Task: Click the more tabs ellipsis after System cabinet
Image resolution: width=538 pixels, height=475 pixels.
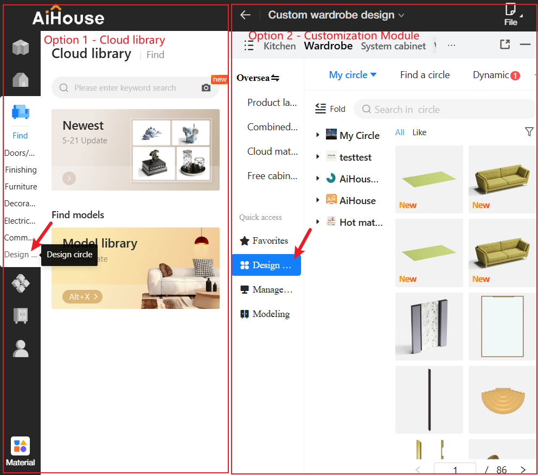Action: click(452, 46)
